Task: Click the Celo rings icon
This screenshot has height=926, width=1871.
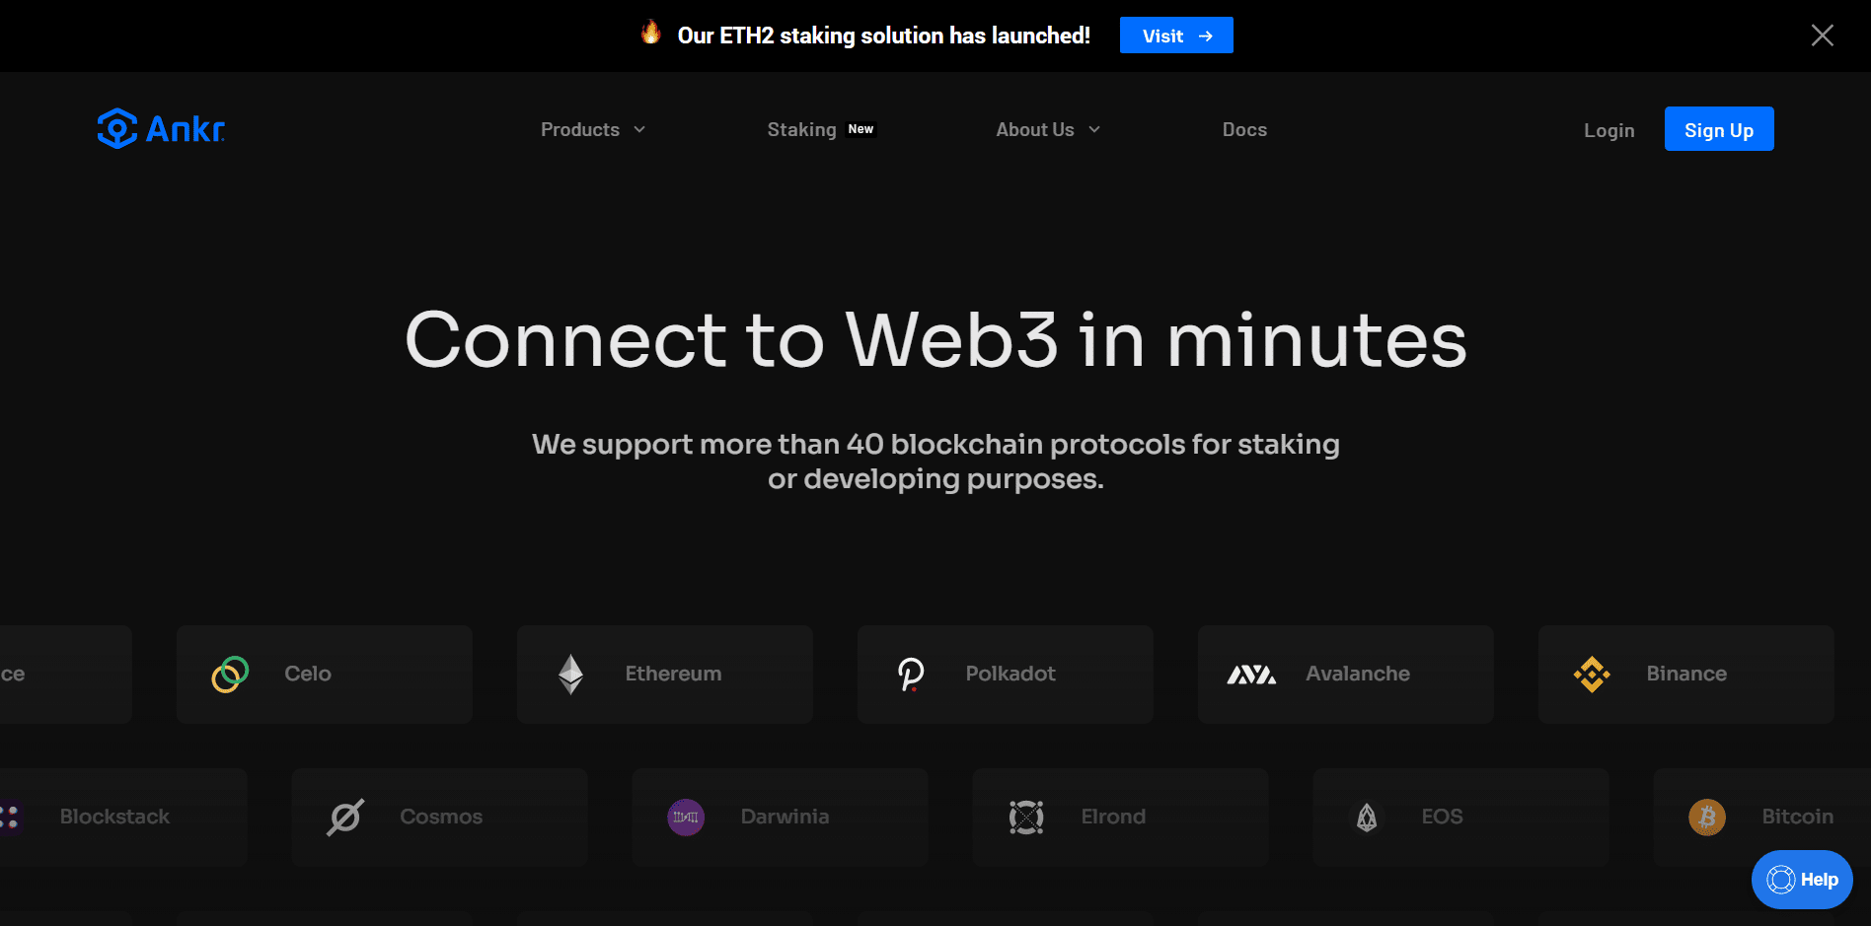Action: coord(230,675)
